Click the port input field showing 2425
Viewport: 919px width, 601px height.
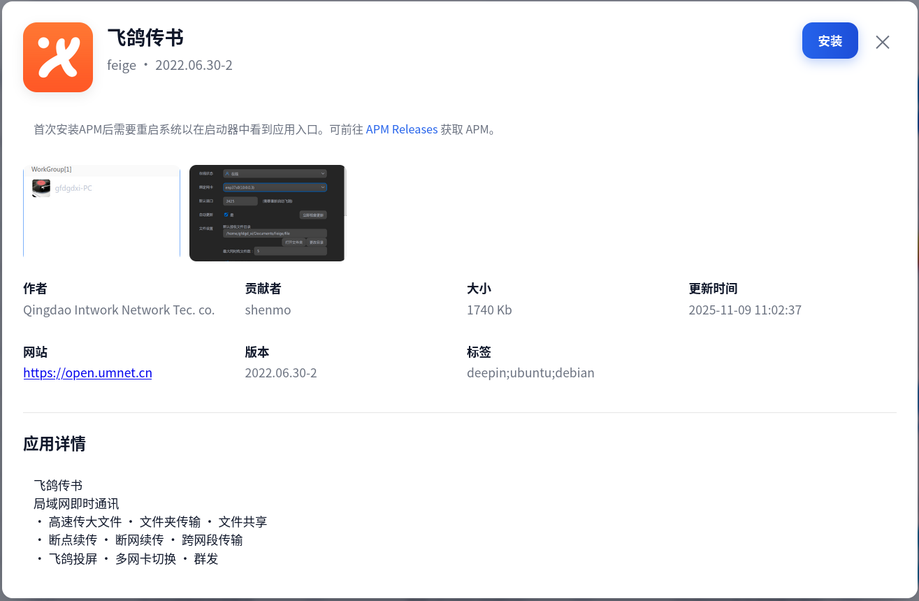click(x=240, y=201)
